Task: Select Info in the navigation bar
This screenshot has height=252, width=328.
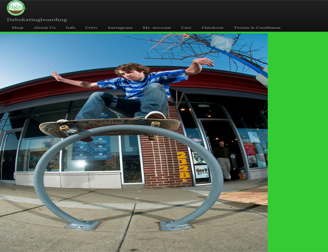Action: pos(70,28)
